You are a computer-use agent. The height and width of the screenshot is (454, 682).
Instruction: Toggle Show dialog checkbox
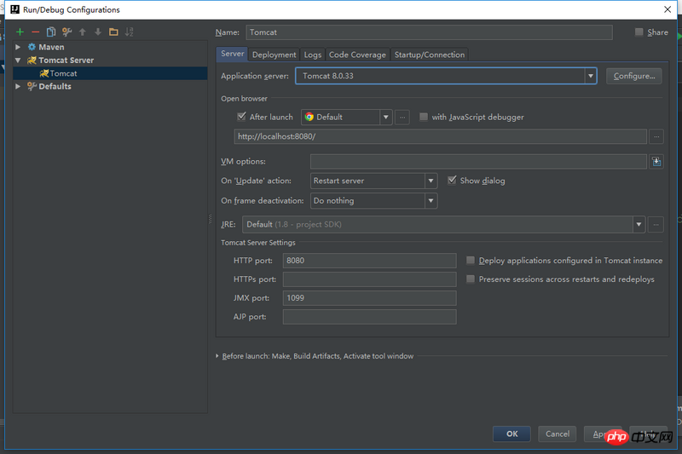point(452,181)
